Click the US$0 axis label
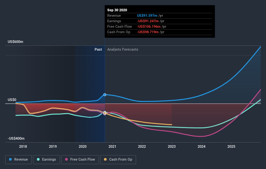Image resolution: width=266 pixels, height=169 pixels. coord(12,100)
